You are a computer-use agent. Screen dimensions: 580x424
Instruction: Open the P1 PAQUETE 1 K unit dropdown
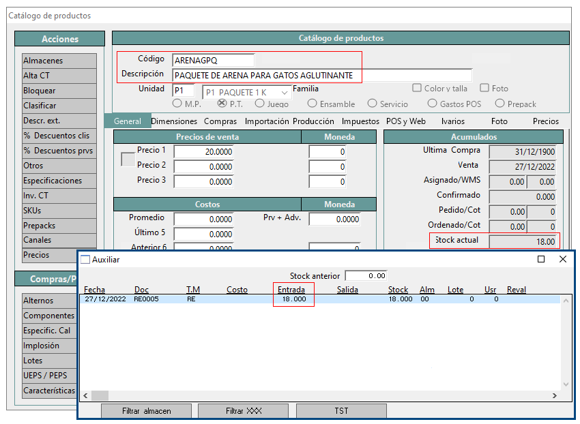(284, 93)
